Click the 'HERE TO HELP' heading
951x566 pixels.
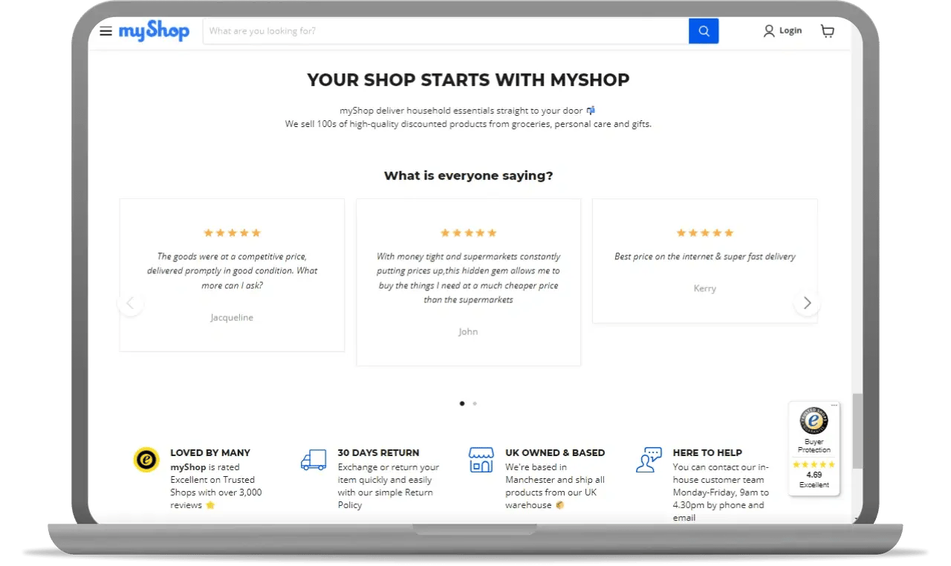[707, 452]
